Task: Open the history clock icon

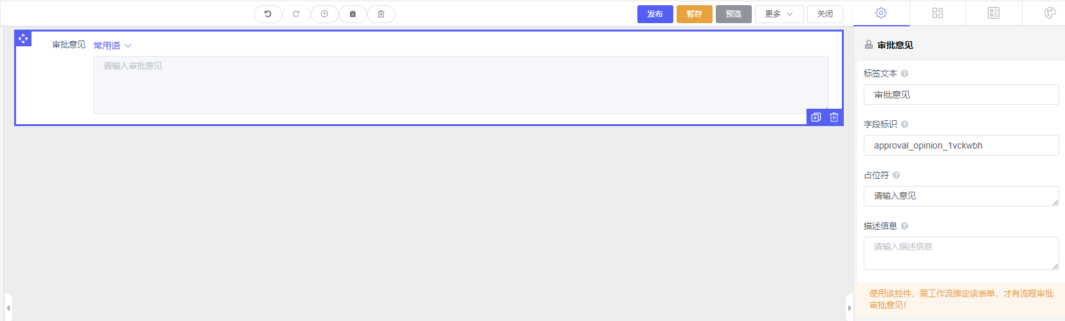Action: pyautogui.click(x=324, y=14)
